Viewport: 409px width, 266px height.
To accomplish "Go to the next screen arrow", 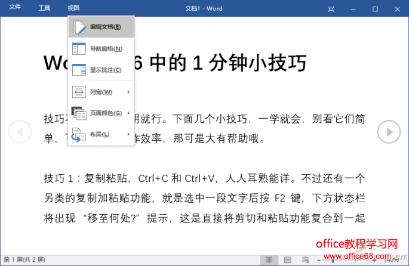I will (389, 132).
